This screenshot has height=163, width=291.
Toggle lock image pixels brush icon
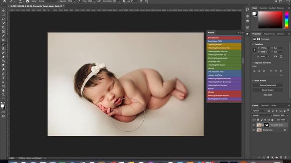[262, 120]
